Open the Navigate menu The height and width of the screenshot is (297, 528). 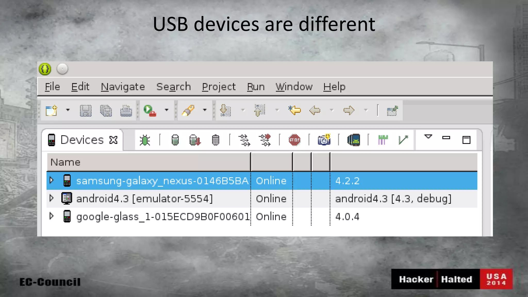[123, 87]
